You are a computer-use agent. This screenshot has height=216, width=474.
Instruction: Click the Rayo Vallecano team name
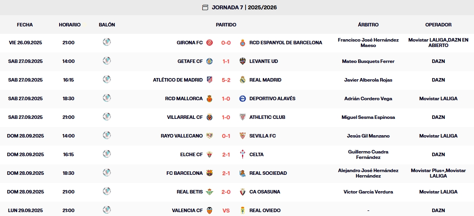[x=182, y=136]
